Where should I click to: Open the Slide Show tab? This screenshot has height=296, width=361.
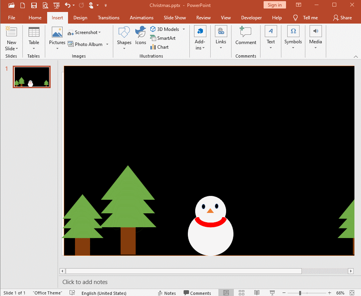click(x=175, y=18)
